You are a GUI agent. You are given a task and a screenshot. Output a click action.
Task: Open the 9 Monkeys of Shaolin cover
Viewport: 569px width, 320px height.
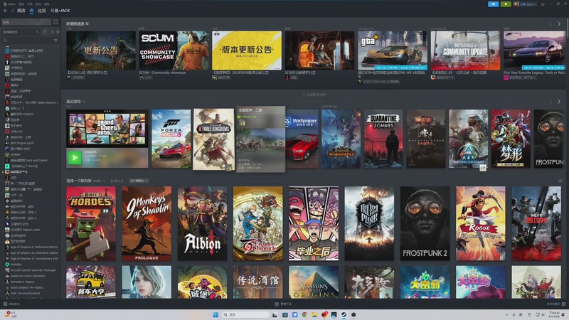click(147, 223)
